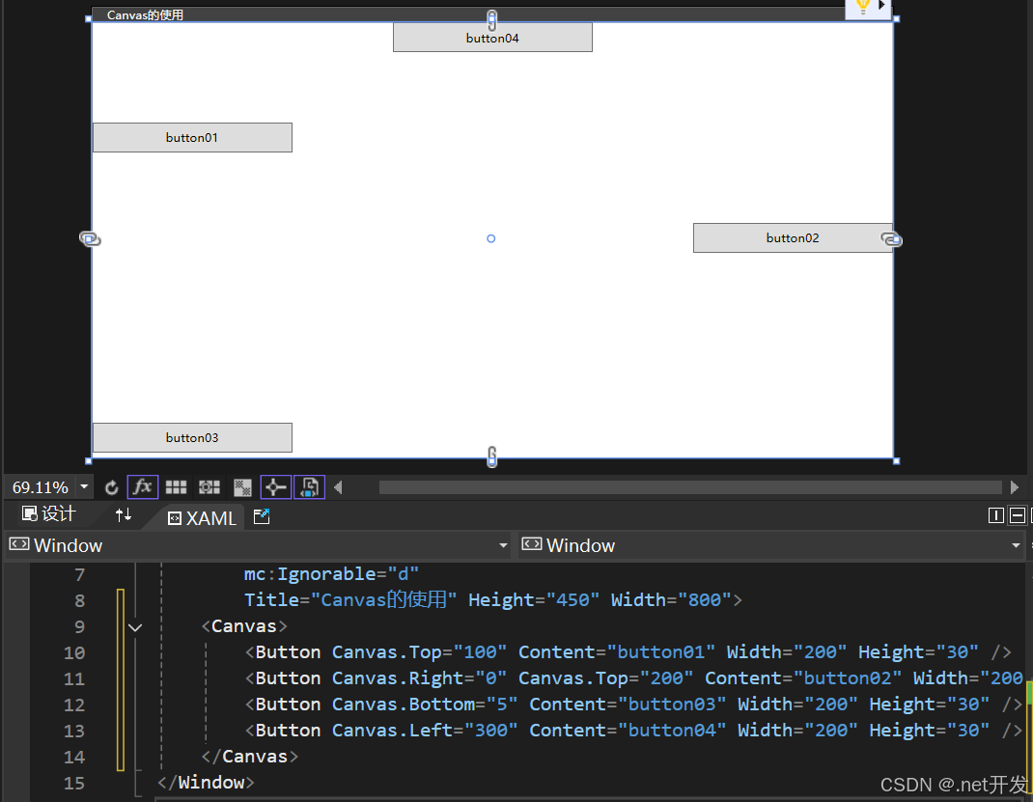Click the horizontal split view icon
1033x802 pixels.
1018,515
